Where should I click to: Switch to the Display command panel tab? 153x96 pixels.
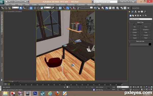coord(142,12)
